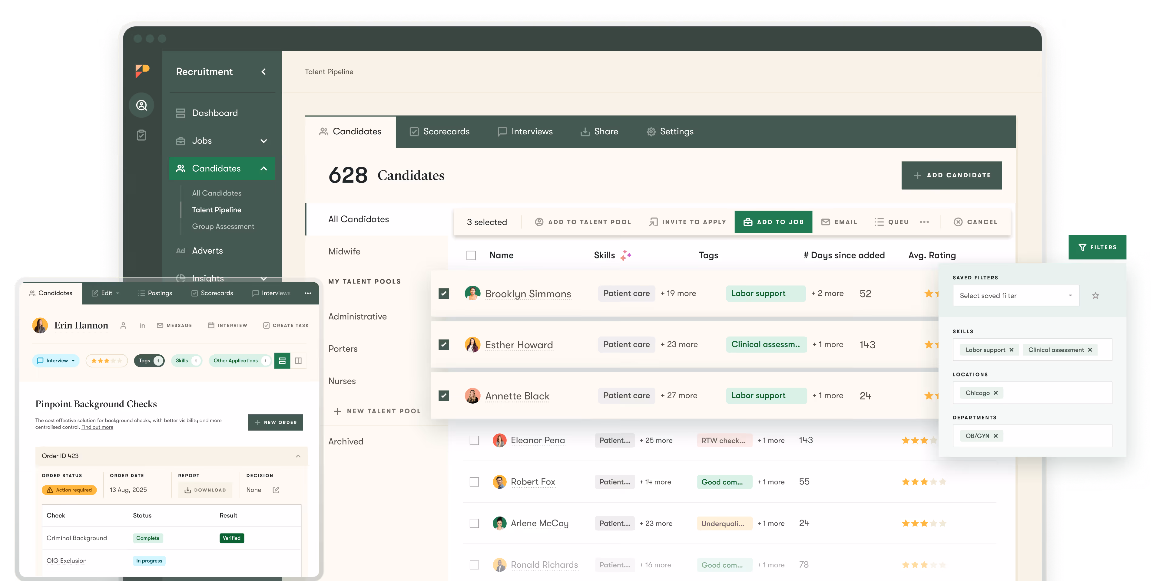Click the Email action in selection bar

pyautogui.click(x=839, y=222)
